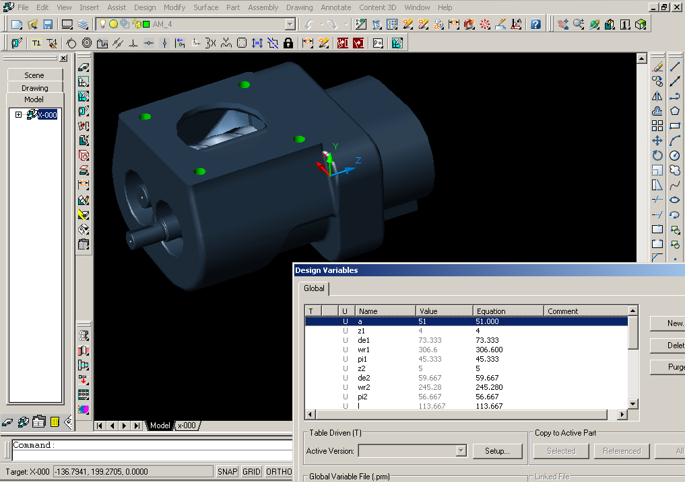The image size is (685, 482).
Task: Click the Mirror sketch tool icon
Action: click(x=657, y=96)
